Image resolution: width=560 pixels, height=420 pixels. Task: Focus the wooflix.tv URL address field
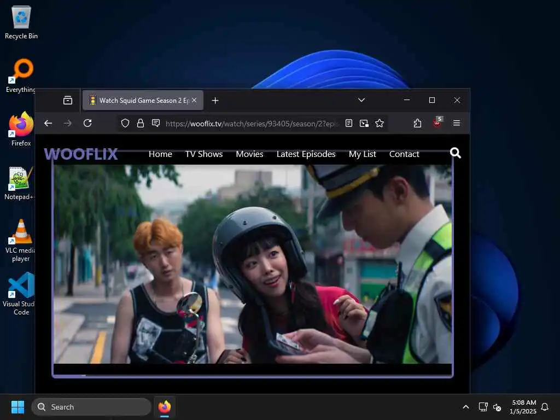click(x=252, y=124)
